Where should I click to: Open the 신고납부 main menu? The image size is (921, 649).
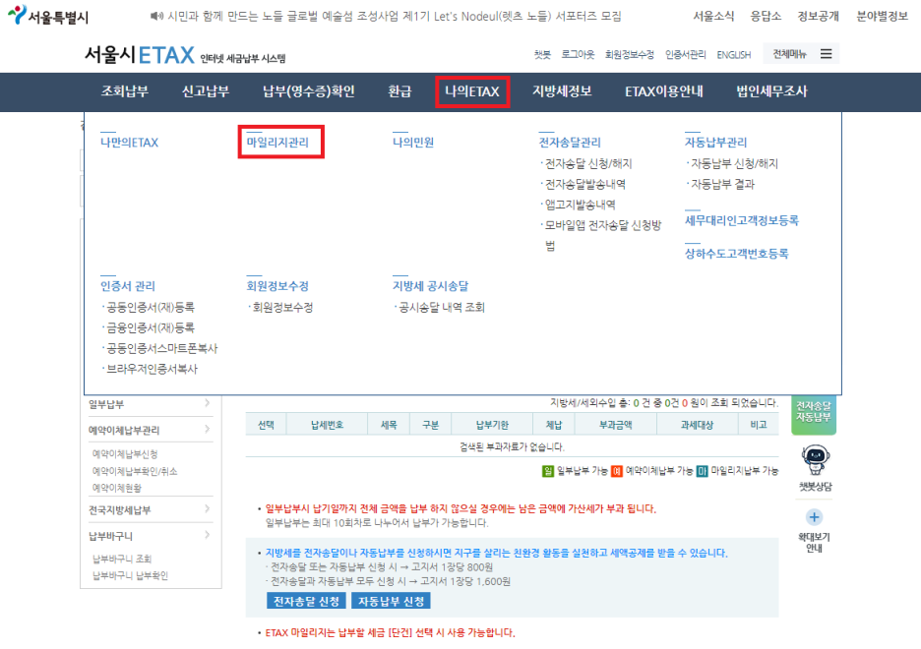pyautogui.click(x=205, y=91)
